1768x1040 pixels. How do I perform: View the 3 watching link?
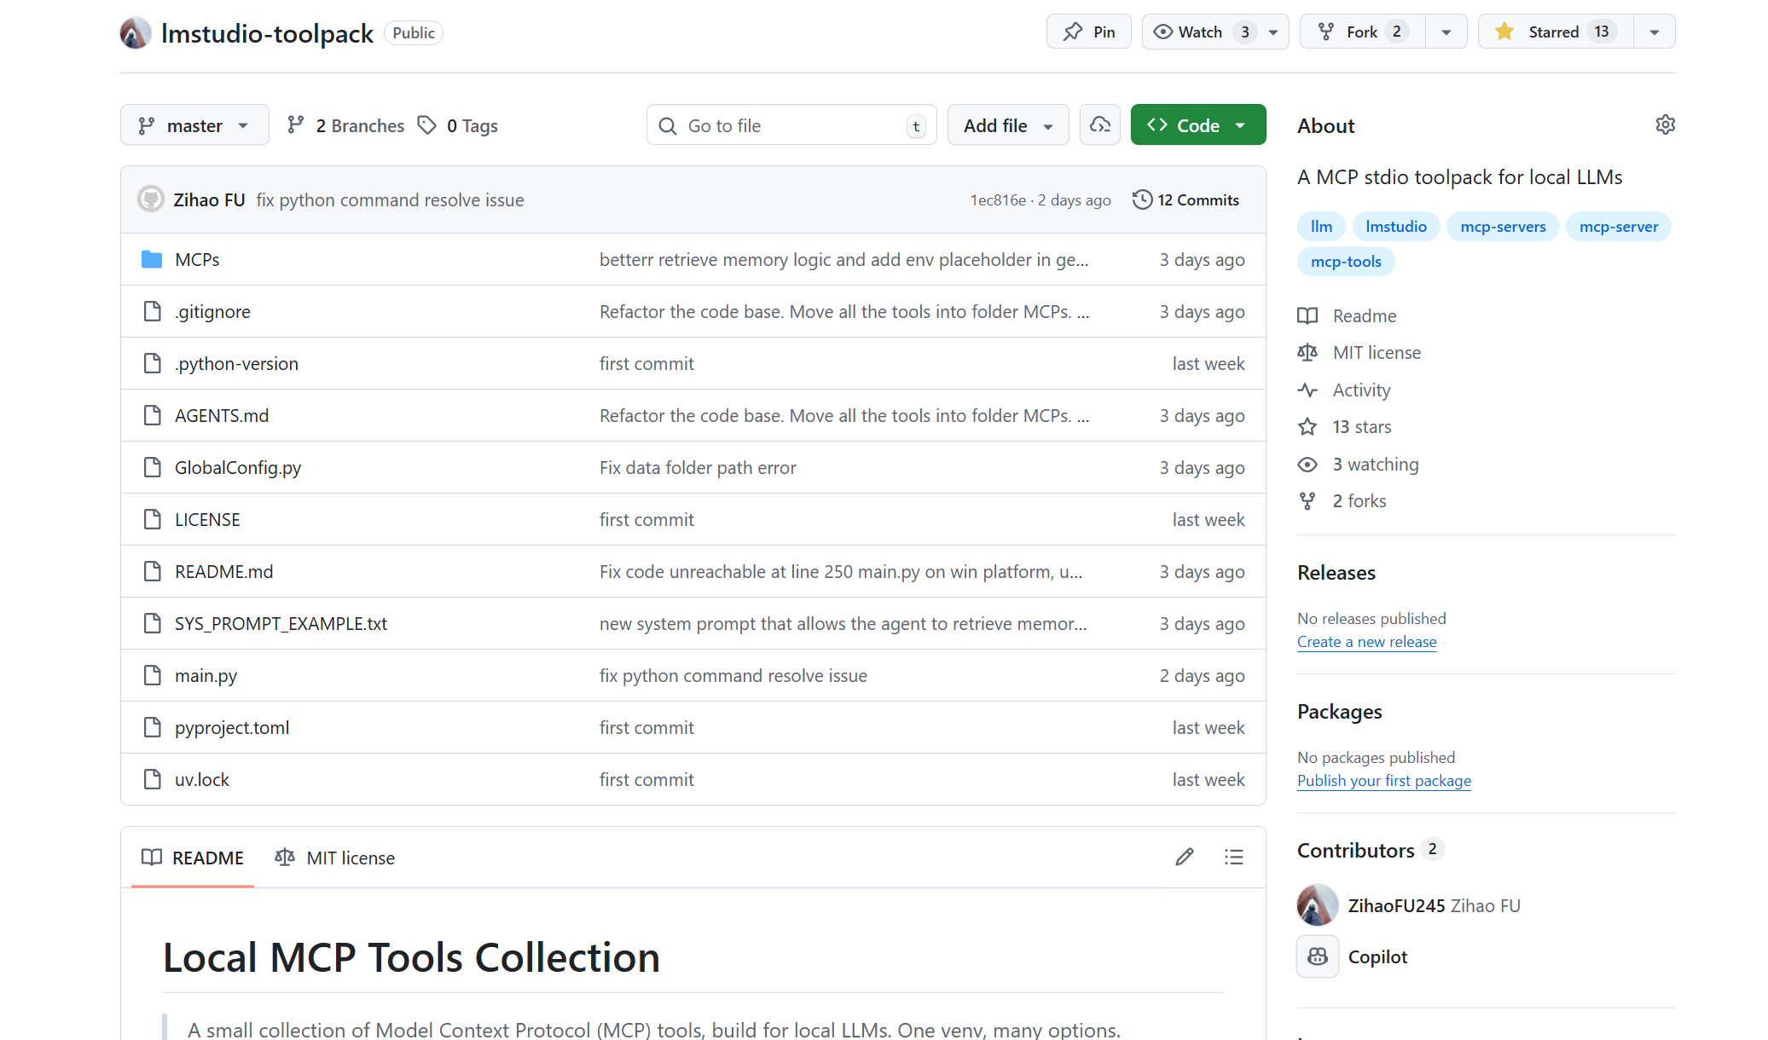1359,464
